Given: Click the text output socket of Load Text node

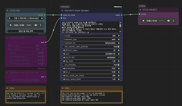Looking at the screenshot, I should click(45, 77).
